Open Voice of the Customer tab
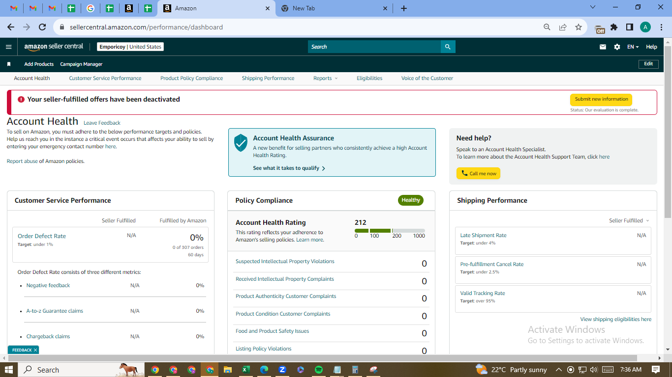 coord(427,78)
